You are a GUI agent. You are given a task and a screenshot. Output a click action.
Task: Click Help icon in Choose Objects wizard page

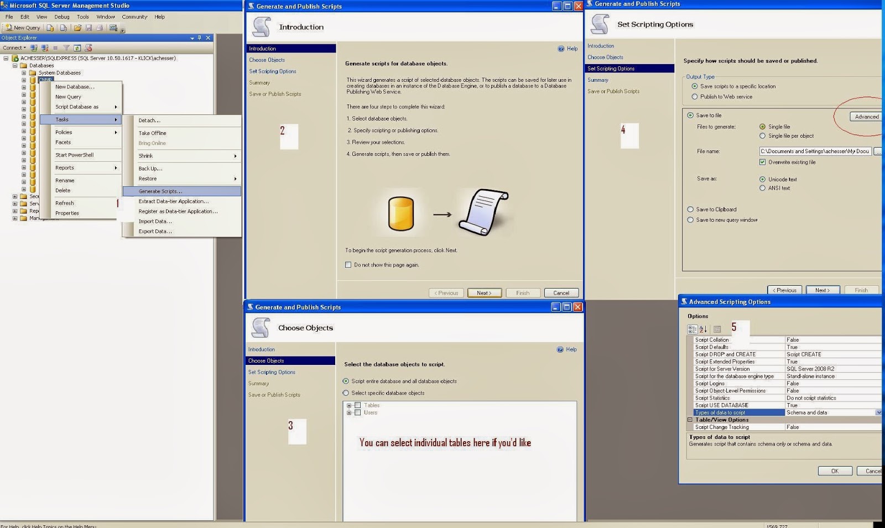click(560, 349)
